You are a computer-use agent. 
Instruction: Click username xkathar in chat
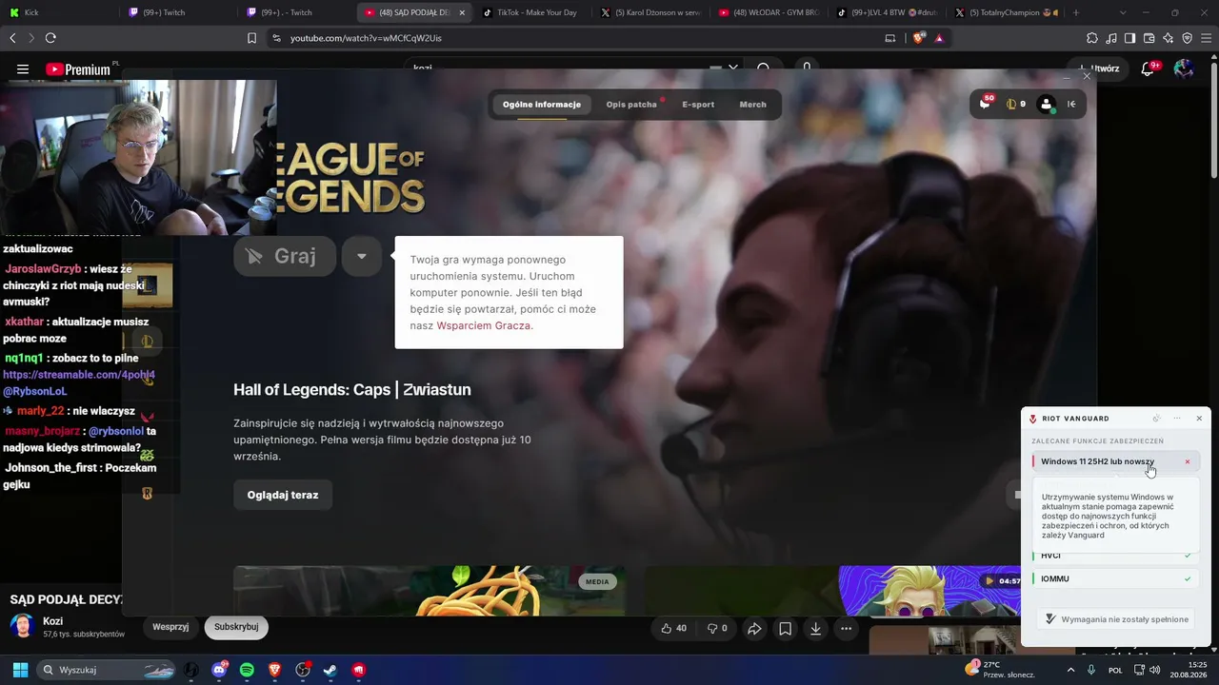pyautogui.click(x=25, y=323)
